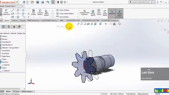
Task: Select the Polygon sketch tool
Action: pos(18,17)
